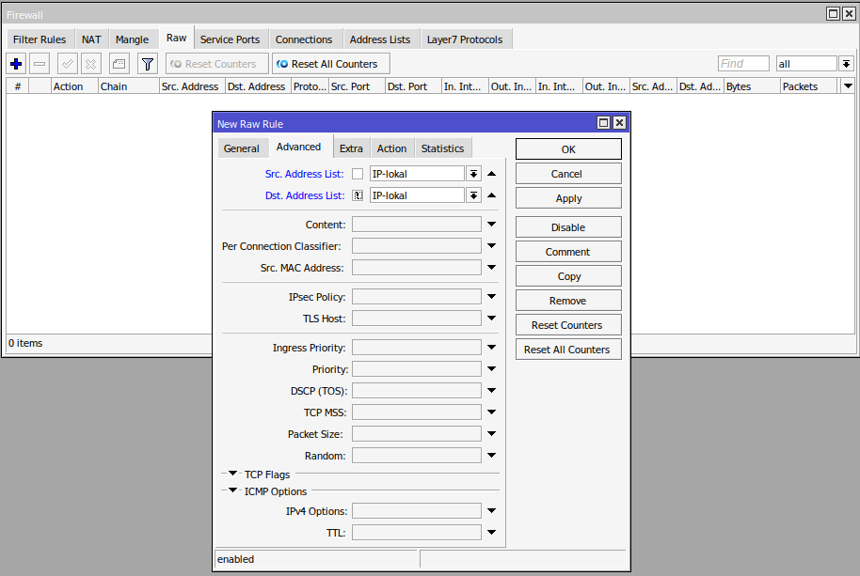Expand the TCP MSS field

coord(492,413)
